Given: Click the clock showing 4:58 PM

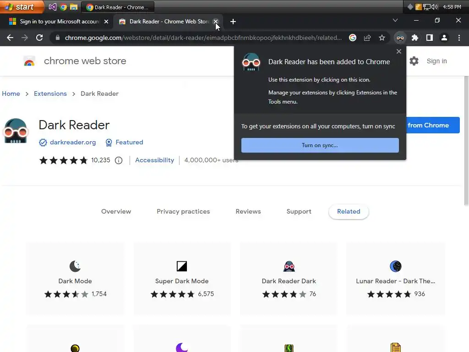Looking at the screenshot, I should pos(452,7).
